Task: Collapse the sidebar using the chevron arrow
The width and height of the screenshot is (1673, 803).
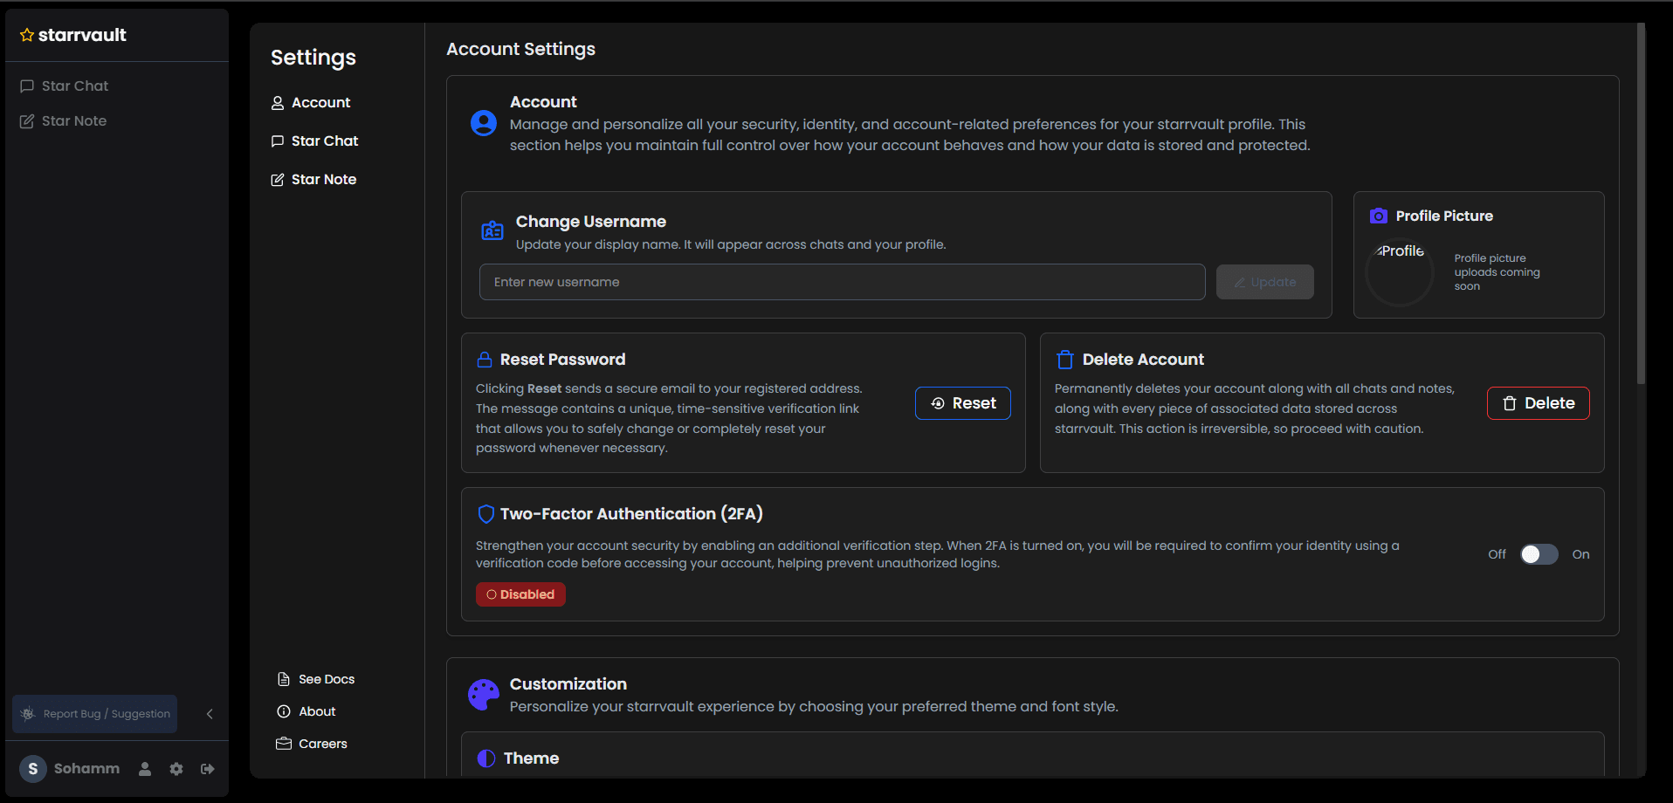Action: tap(209, 713)
